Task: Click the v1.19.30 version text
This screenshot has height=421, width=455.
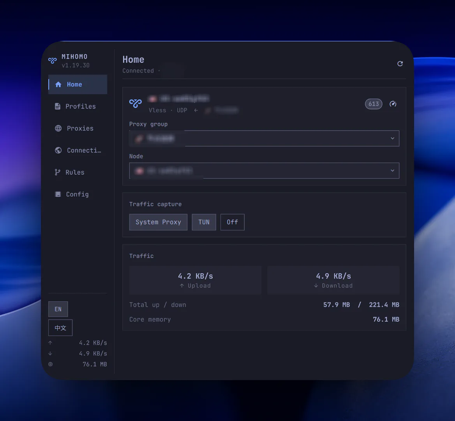Action: [76, 65]
